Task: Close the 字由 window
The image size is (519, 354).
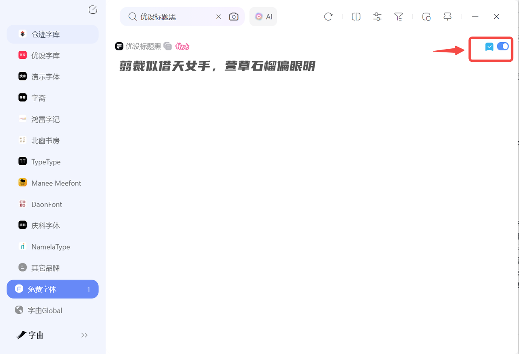Action: coord(496,17)
